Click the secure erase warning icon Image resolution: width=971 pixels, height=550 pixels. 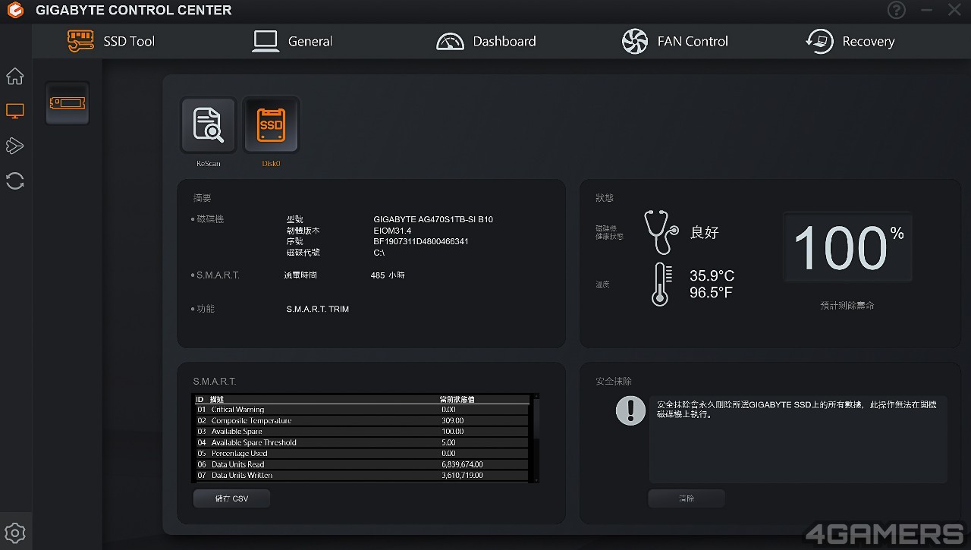631,411
